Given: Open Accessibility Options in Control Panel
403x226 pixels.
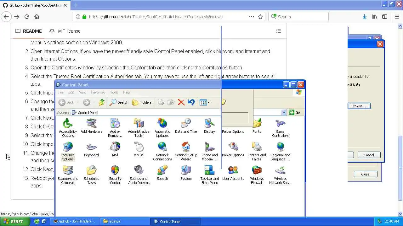Looking at the screenshot, I should (68, 128).
